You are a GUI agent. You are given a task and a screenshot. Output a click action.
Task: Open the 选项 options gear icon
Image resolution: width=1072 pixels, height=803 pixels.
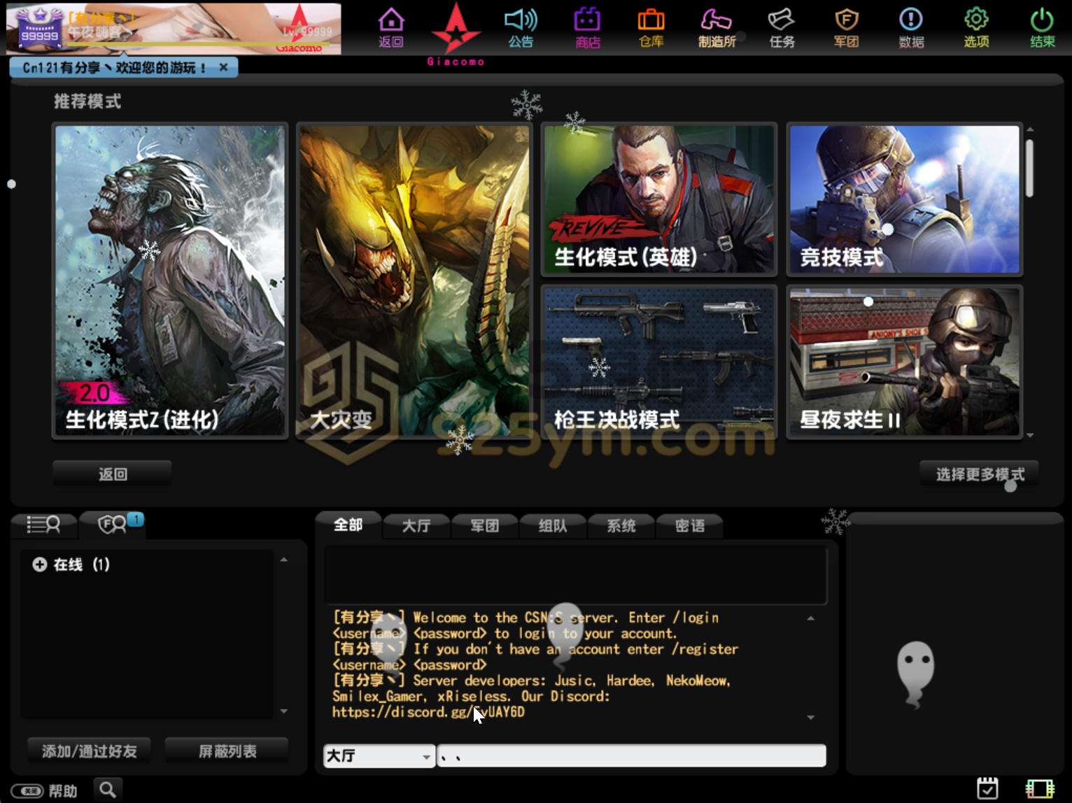coord(976,28)
